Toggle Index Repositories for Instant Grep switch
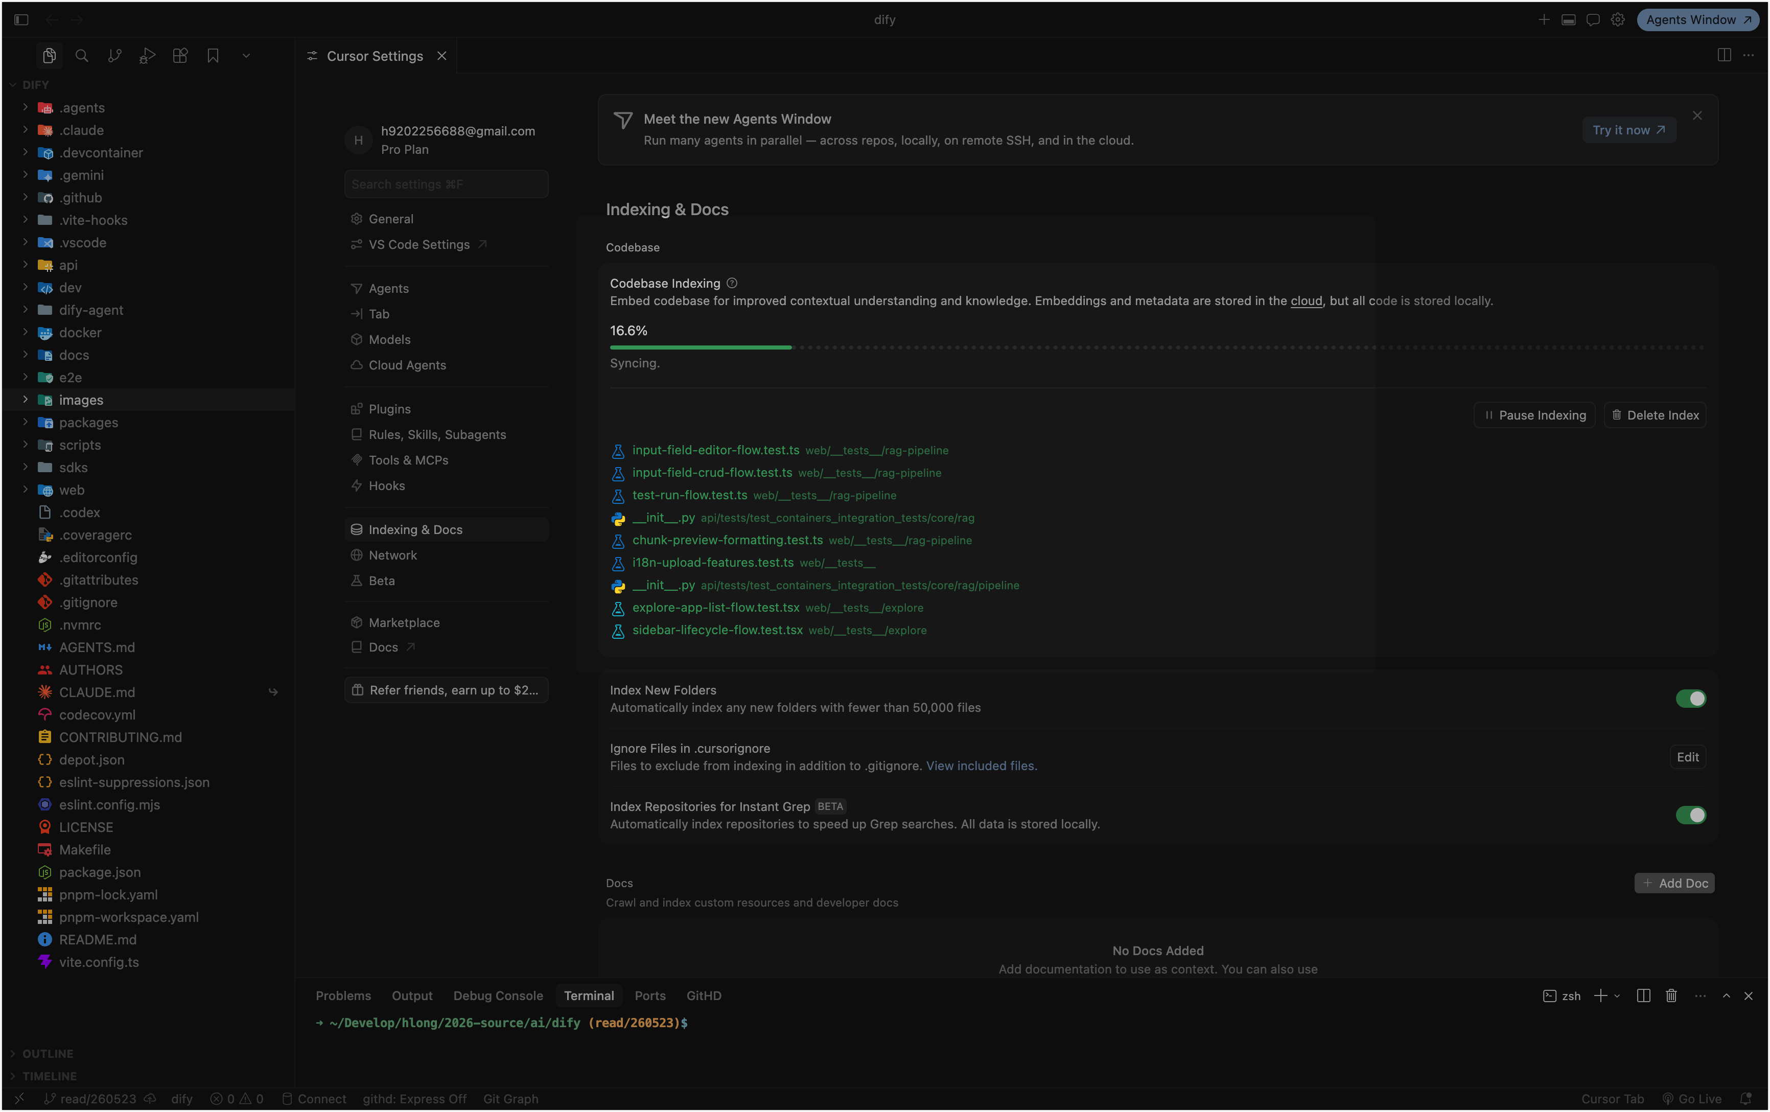Screen dimensions: 1770x1112 (1691, 815)
